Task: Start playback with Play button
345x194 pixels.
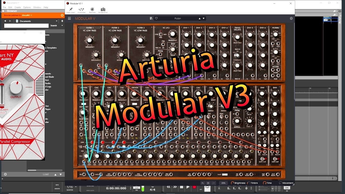Action: click(x=188, y=187)
